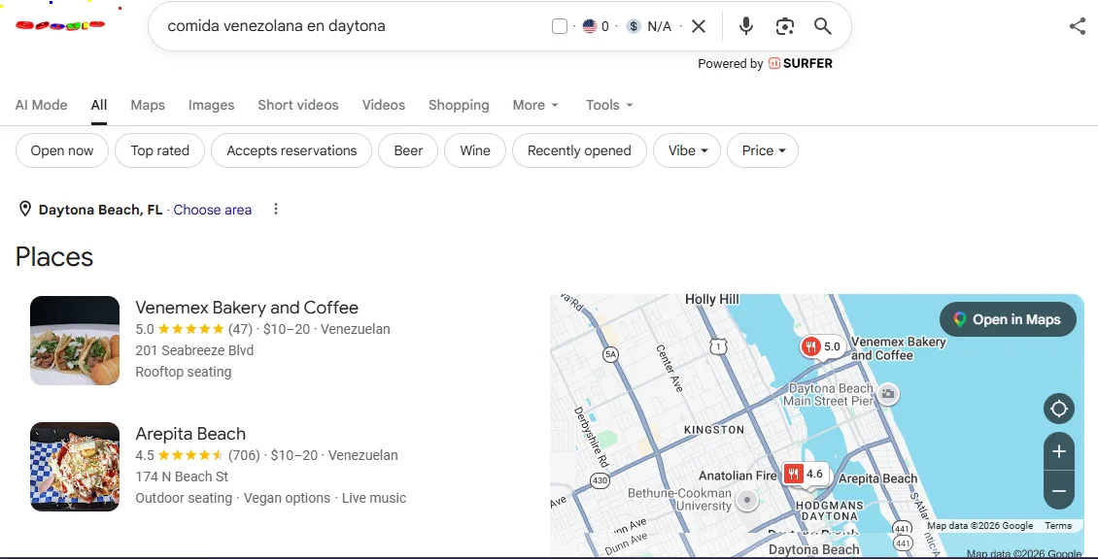Go to Videos tab

[x=384, y=105]
